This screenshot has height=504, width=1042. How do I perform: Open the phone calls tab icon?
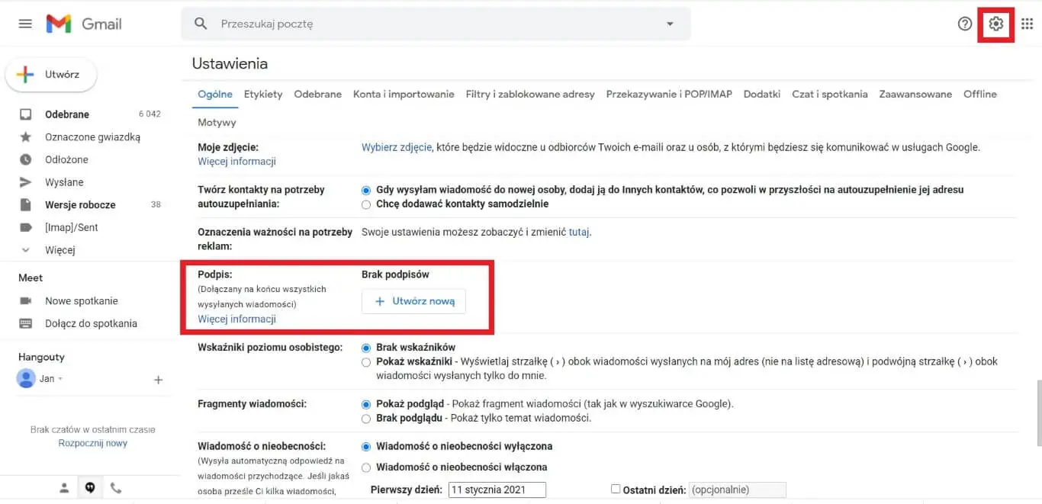[x=116, y=487]
